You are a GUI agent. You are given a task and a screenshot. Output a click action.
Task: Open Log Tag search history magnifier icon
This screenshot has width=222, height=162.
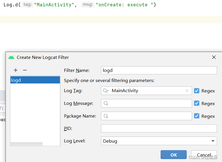[x=106, y=91]
